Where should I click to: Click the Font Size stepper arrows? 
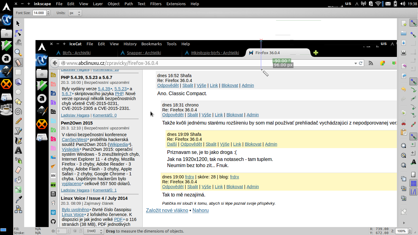coord(48,13)
